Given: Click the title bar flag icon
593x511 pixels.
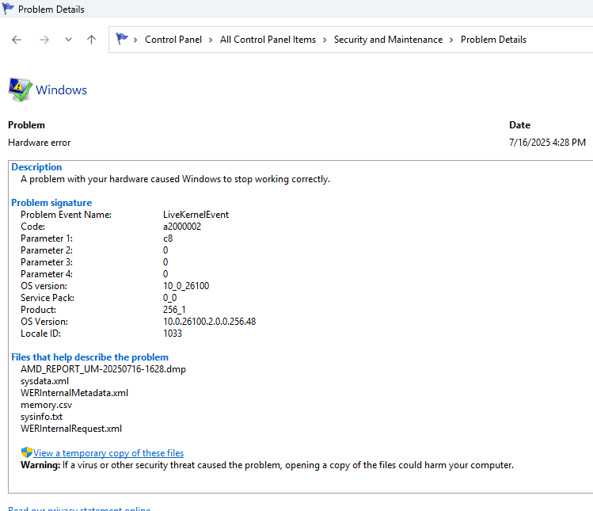Looking at the screenshot, I should 8,10.
